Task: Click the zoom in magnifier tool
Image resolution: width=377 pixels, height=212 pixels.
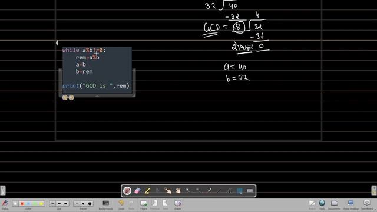Action: (187, 191)
